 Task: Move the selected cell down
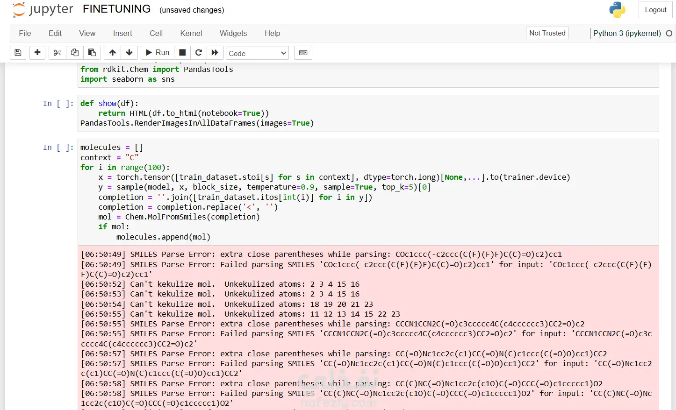(x=129, y=53)
